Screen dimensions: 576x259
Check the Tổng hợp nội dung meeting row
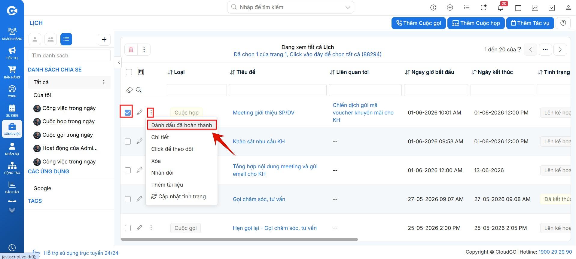[128, 170]
